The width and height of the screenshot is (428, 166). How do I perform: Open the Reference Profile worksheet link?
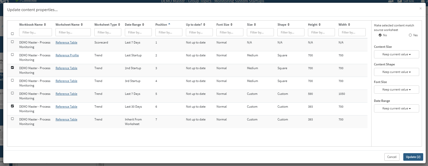pos(67,55)
